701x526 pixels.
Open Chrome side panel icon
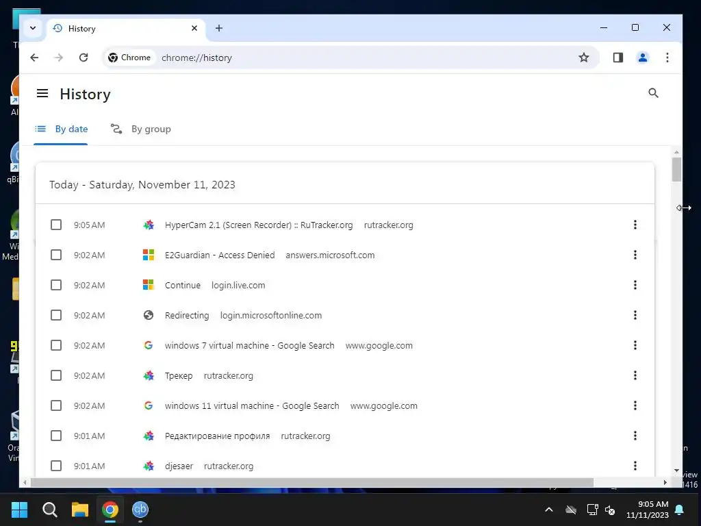(618, 58)
